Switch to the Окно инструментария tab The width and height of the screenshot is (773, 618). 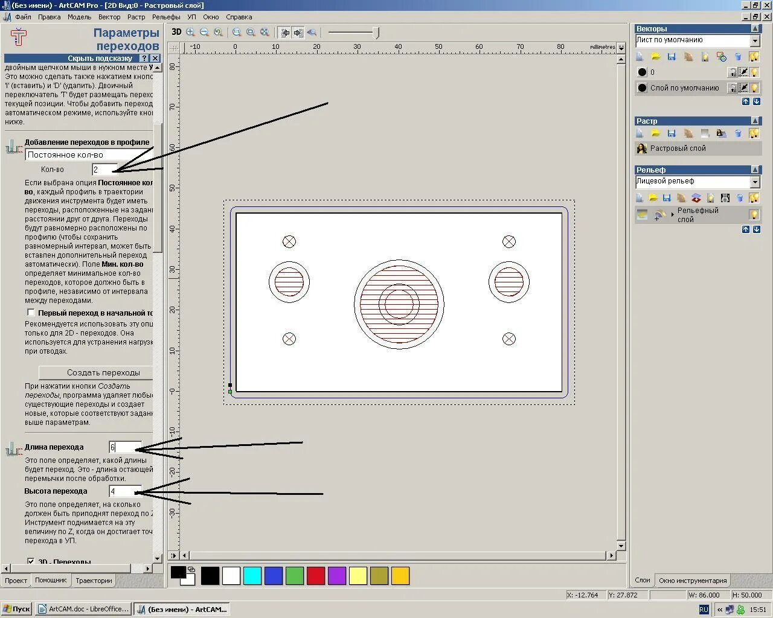693,581
